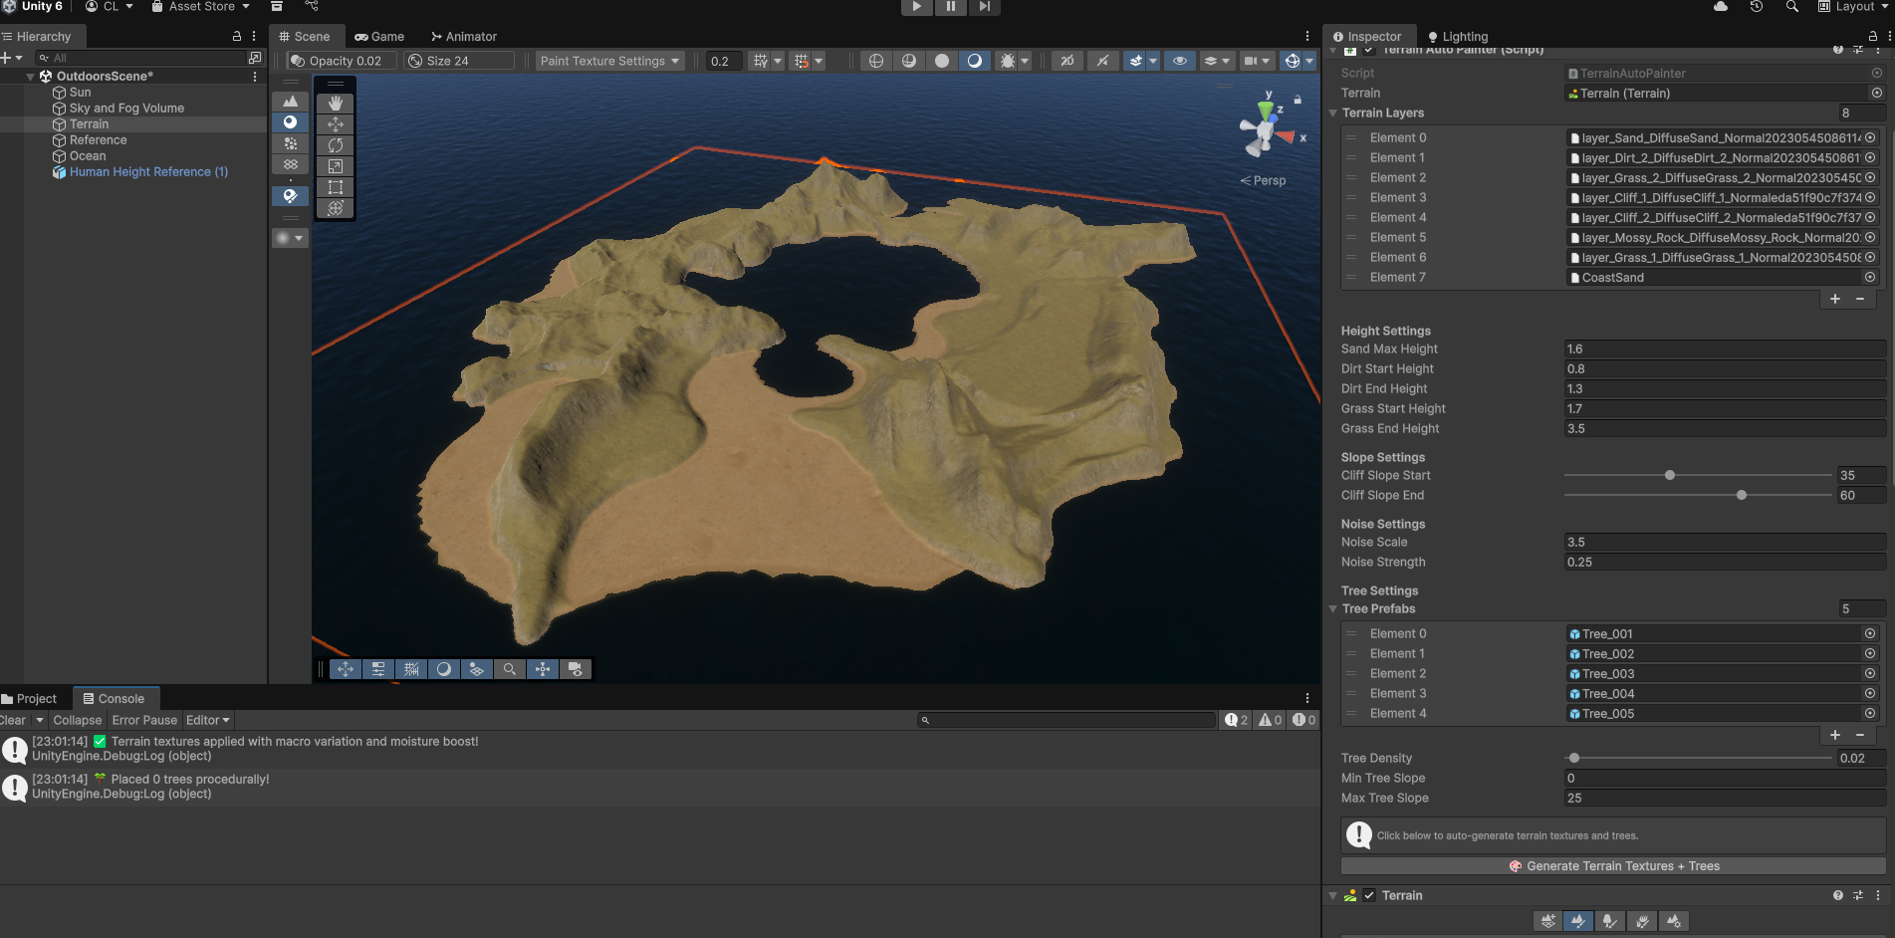Click the Sand Max Height input field

(x=1724, y=350)
